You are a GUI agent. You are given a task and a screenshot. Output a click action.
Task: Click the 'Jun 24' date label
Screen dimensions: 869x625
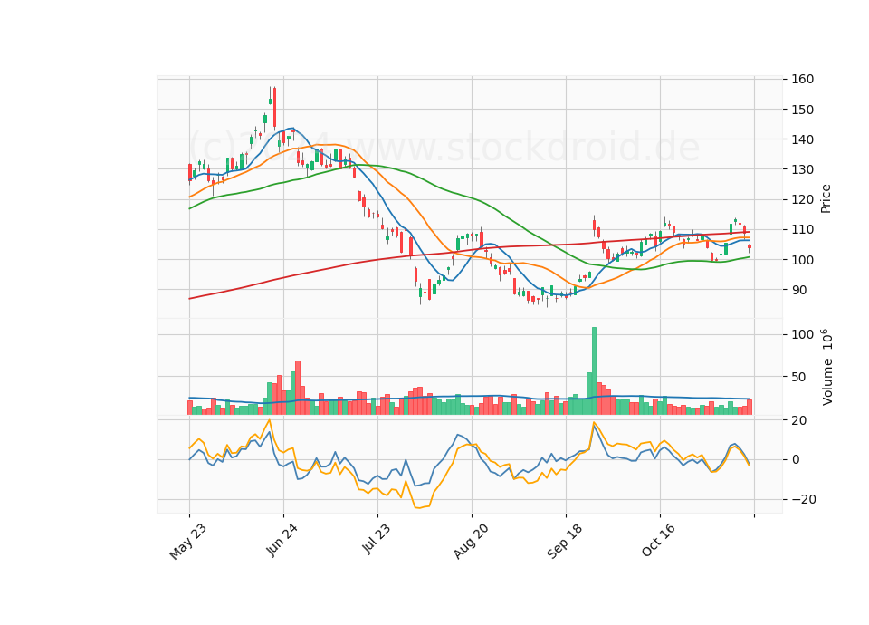pyautogui.click(x=282, y=540)
